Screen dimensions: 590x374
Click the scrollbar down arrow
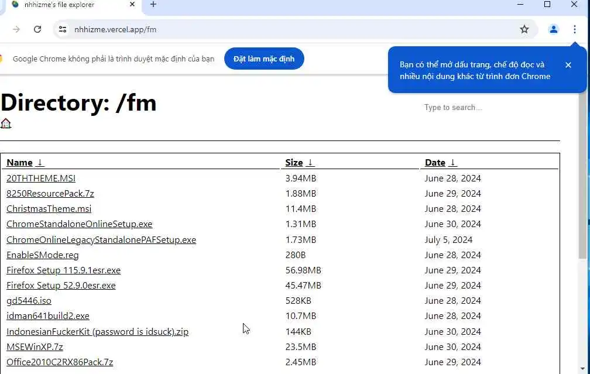click(x=582, y=369)
